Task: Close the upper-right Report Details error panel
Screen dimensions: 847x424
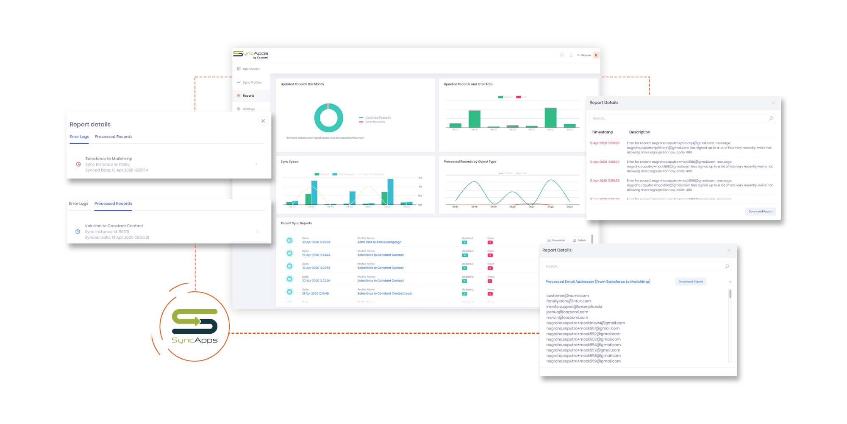Action: (x=773, y=103)
